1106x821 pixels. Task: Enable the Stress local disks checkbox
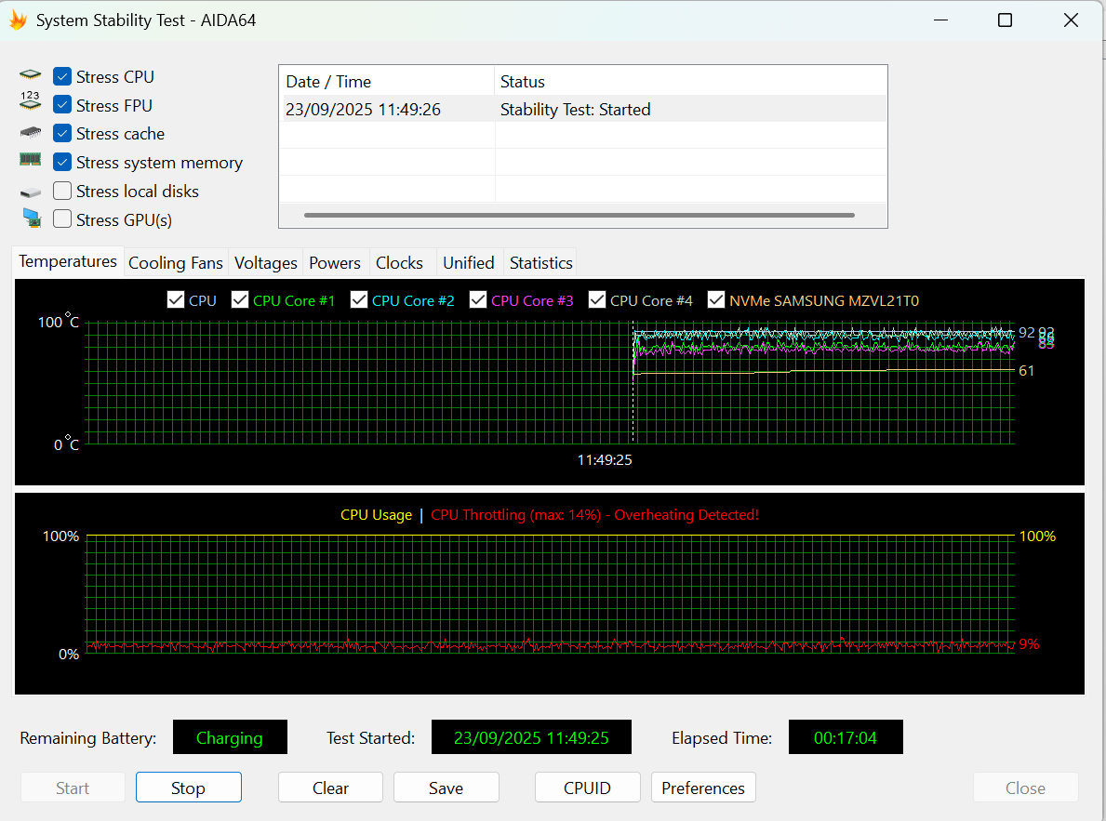pyautogui.click(x=62, y=192)
